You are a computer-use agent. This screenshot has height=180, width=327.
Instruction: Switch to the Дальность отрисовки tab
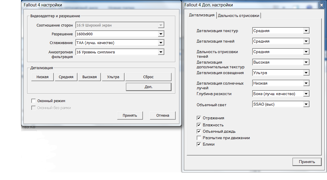coord(238,15)
